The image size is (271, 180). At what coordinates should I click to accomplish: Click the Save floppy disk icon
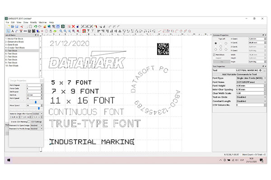[17, 27]
